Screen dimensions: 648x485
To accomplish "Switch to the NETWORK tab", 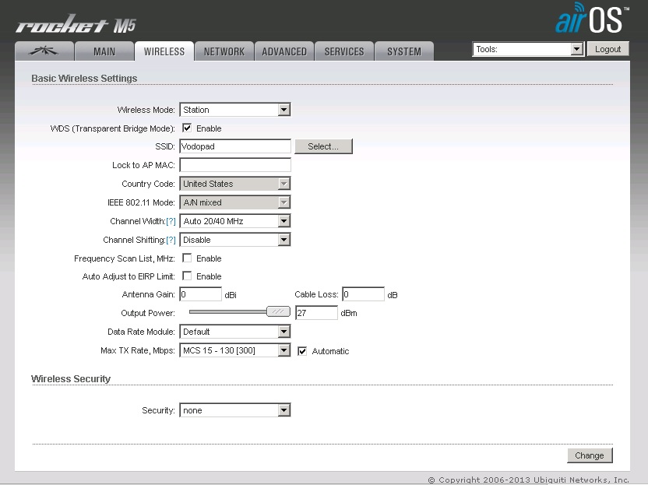I will tap(224, 51).
